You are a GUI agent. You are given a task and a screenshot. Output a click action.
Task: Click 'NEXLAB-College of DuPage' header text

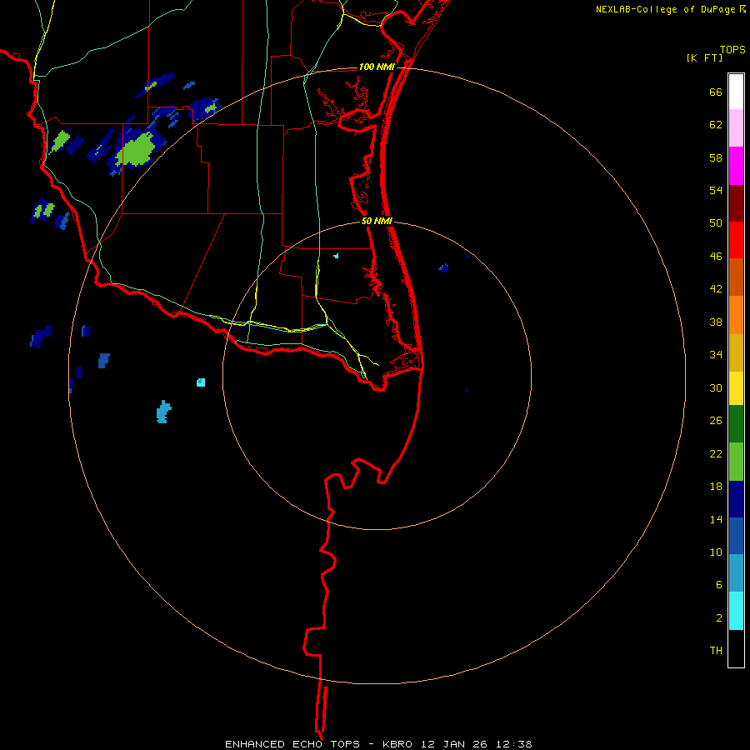tap(665, 9)
